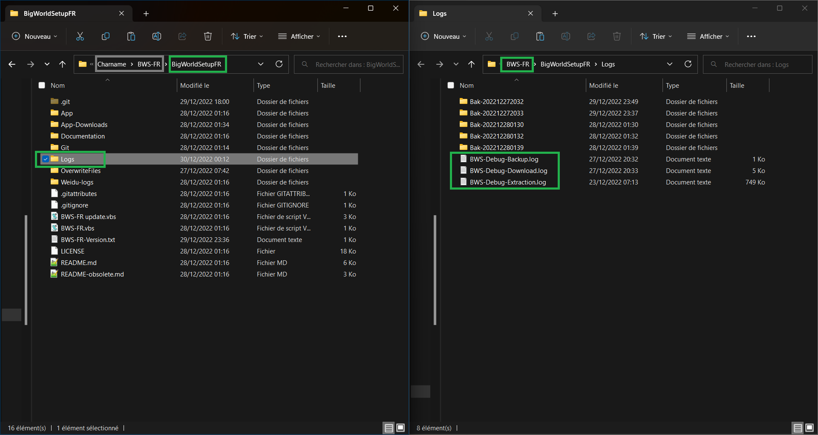Sort by Type column in Logs window

[x=672, y=85]
